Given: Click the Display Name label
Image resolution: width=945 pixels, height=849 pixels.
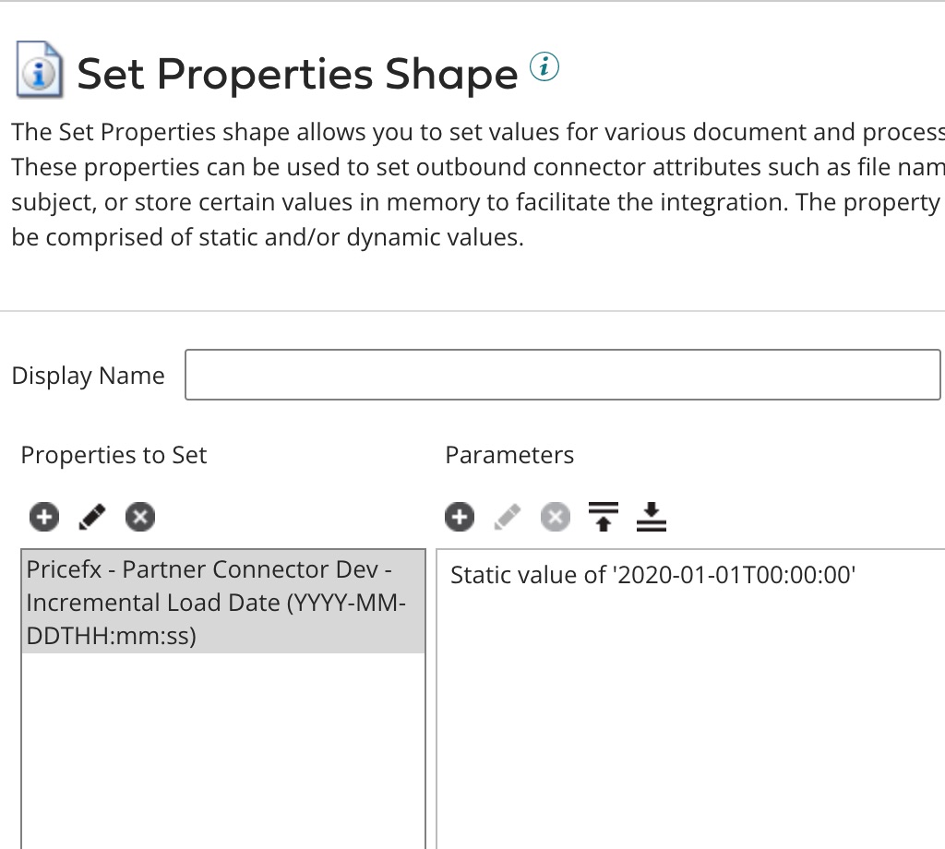Looking at the screenshot, I should pos(88,377).
